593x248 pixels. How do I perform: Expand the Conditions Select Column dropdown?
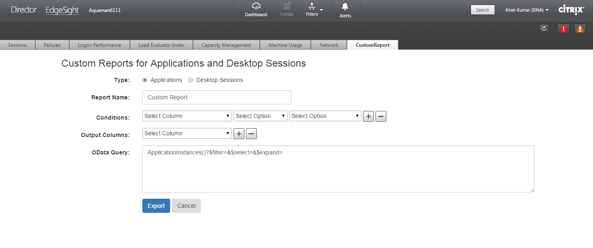[x=187, y=116]
